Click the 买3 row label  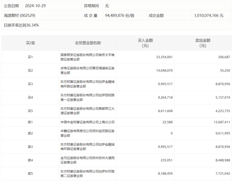(x=30, y=84)
